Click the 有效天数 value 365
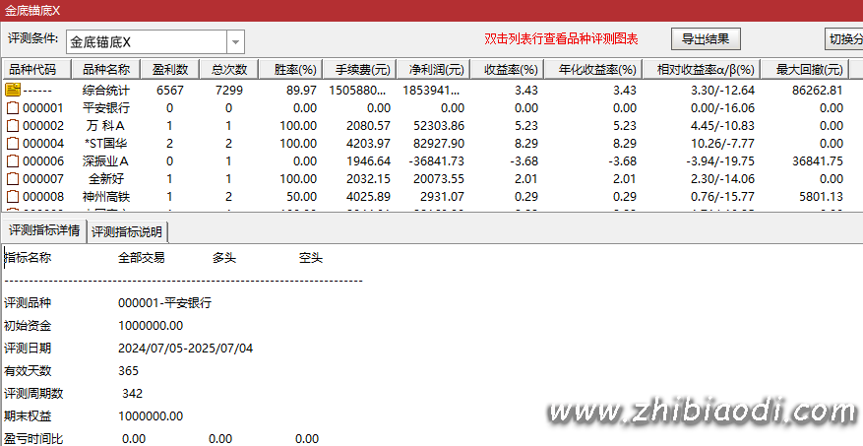The width and height of the screenshot is (863, 446). [128, 370]
